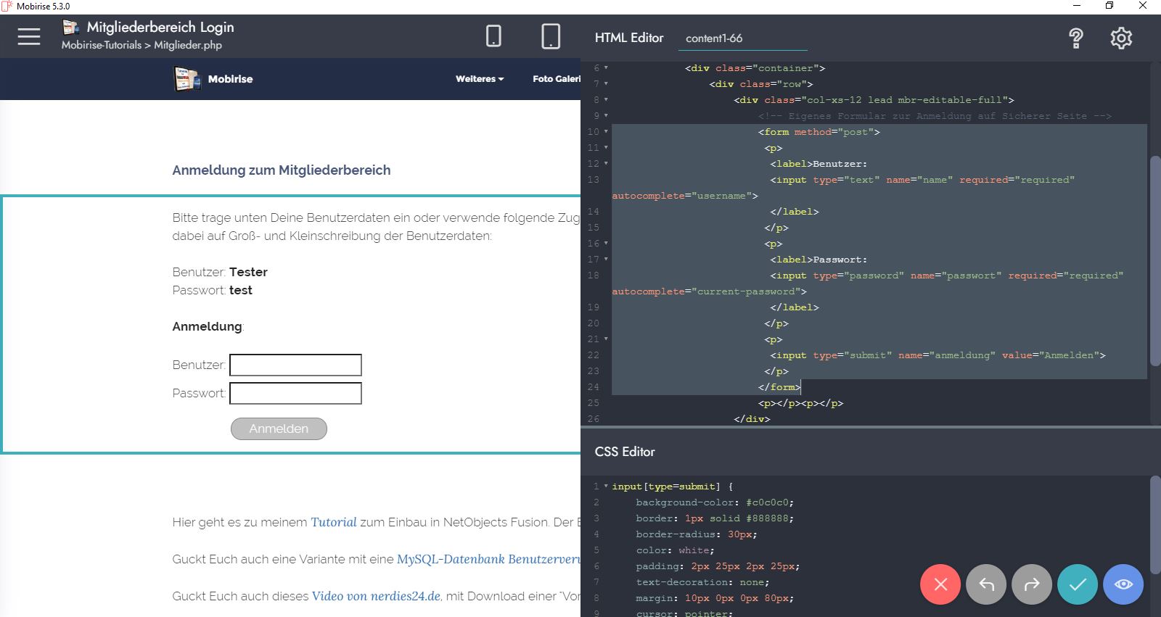Collapse the container div on line 6
The height and width of the screenshot is (617, 1161).
pyautogui.click(x=607, y=68)
